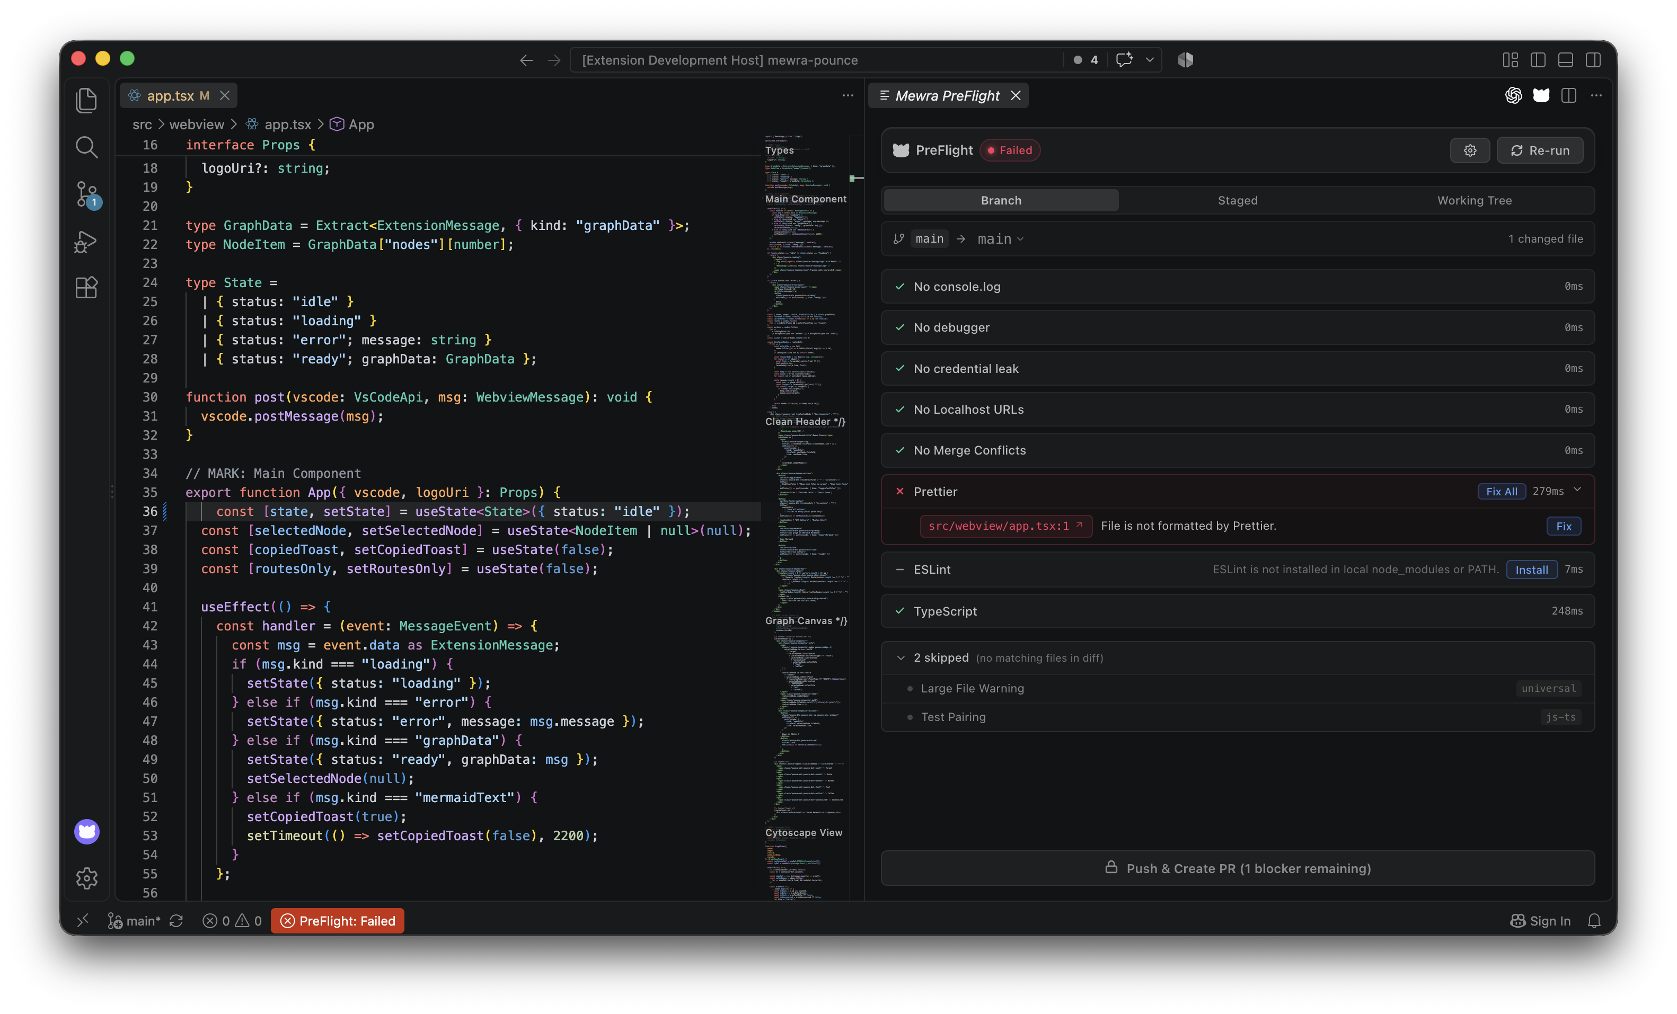Click the Failed status badge
This screenshot has width=1677, height=1014.
point(1010,150)
